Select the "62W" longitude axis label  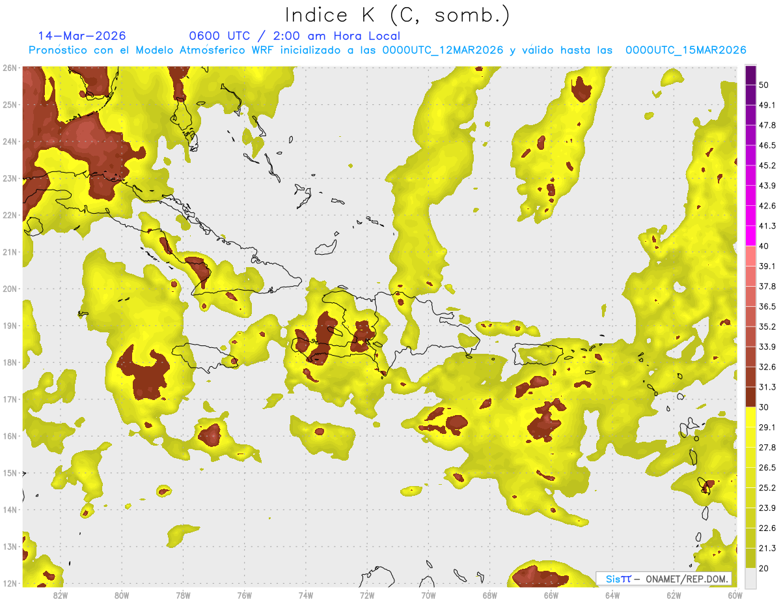[x=674, y=596]
